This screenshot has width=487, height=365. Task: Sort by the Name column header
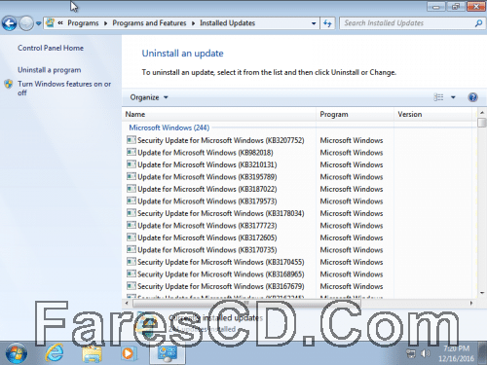pyautogui.click(x=219, y=114)
